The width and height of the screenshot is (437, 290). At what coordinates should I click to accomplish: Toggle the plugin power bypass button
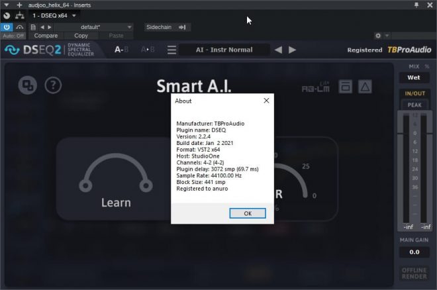tap(7, 27)
